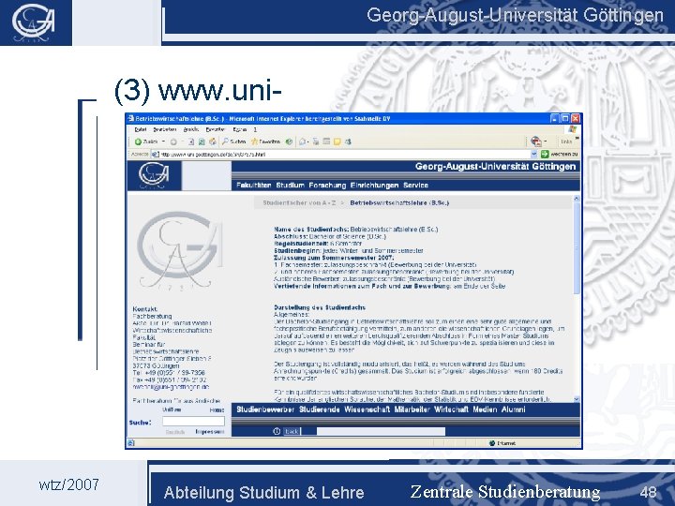Screen dimensions: 675x506
Task: Click the Internet zone globe in status bar
Action: pos(492,443)
